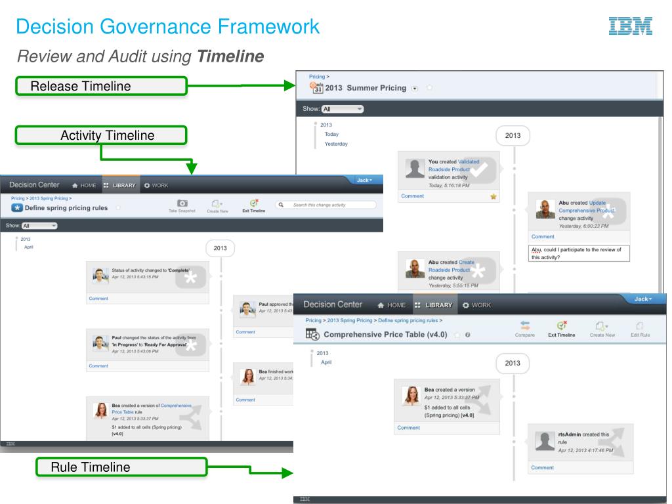Open LIBRARY tab in Activity window
The image size is (672, 504).
click(119, 186)
